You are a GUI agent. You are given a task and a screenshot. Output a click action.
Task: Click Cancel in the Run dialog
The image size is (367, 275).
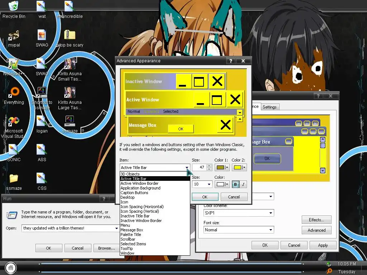pos(77,248)
